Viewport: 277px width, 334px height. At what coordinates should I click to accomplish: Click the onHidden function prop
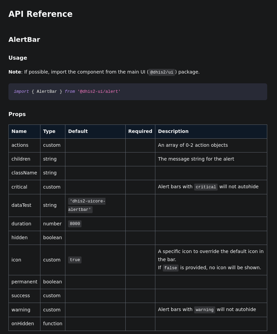pyautogui.click(x=23, y=324)
